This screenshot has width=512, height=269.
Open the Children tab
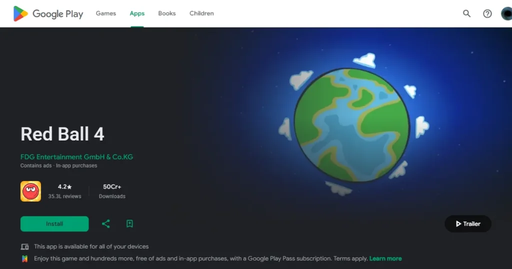201,13
